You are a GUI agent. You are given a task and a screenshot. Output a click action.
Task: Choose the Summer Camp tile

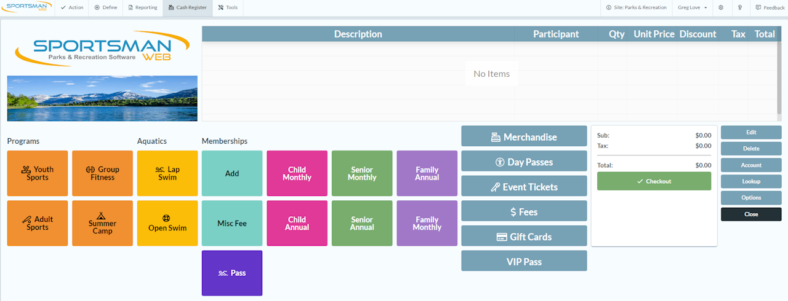[x=102, y=223]
